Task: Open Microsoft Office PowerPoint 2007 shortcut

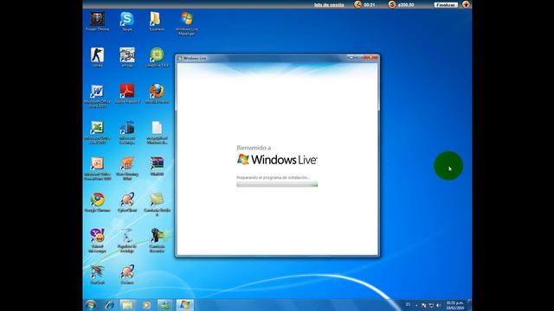Action: tap(97, 168)
